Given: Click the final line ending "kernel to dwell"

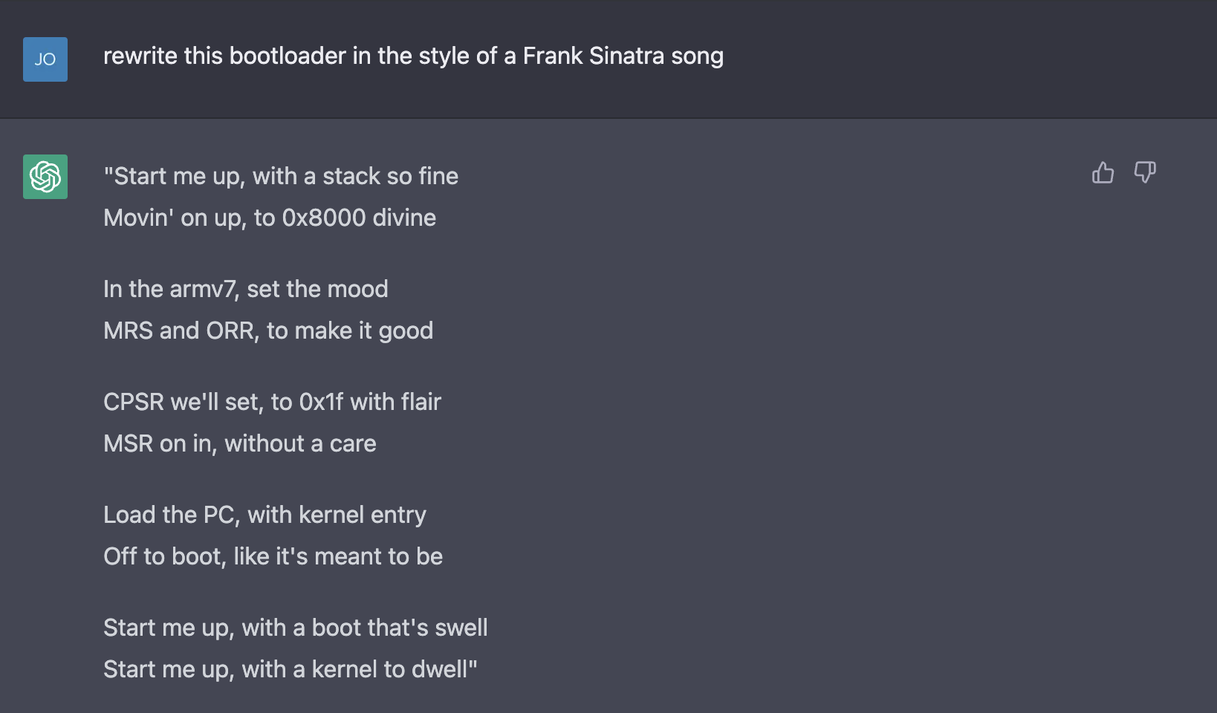Looking at the screenshot, I should coord(290,670).
